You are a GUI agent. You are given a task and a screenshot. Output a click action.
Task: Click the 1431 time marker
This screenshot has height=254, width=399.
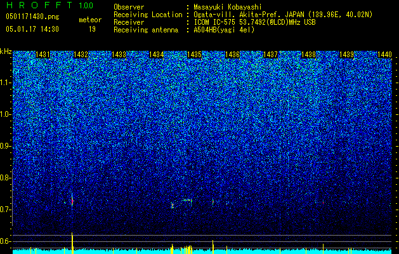43,55
